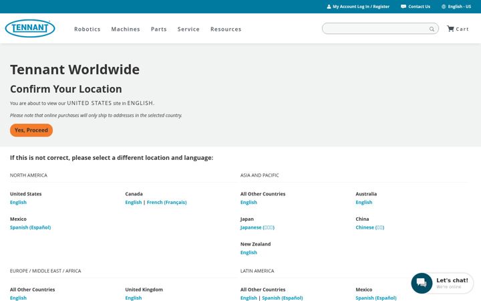Select Japanese under Japan
Screen dimensions: 481x301
(257, 227)
